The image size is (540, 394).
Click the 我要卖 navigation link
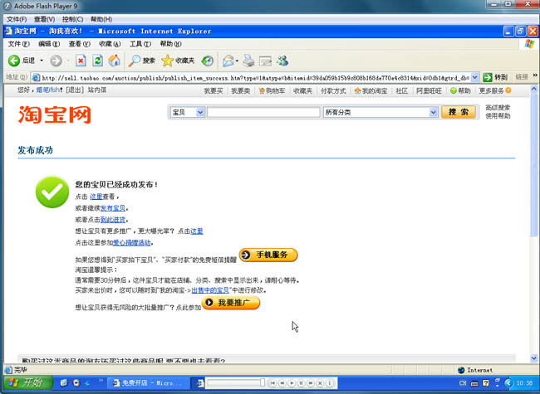pyautogui.click(x=240, y=90)
